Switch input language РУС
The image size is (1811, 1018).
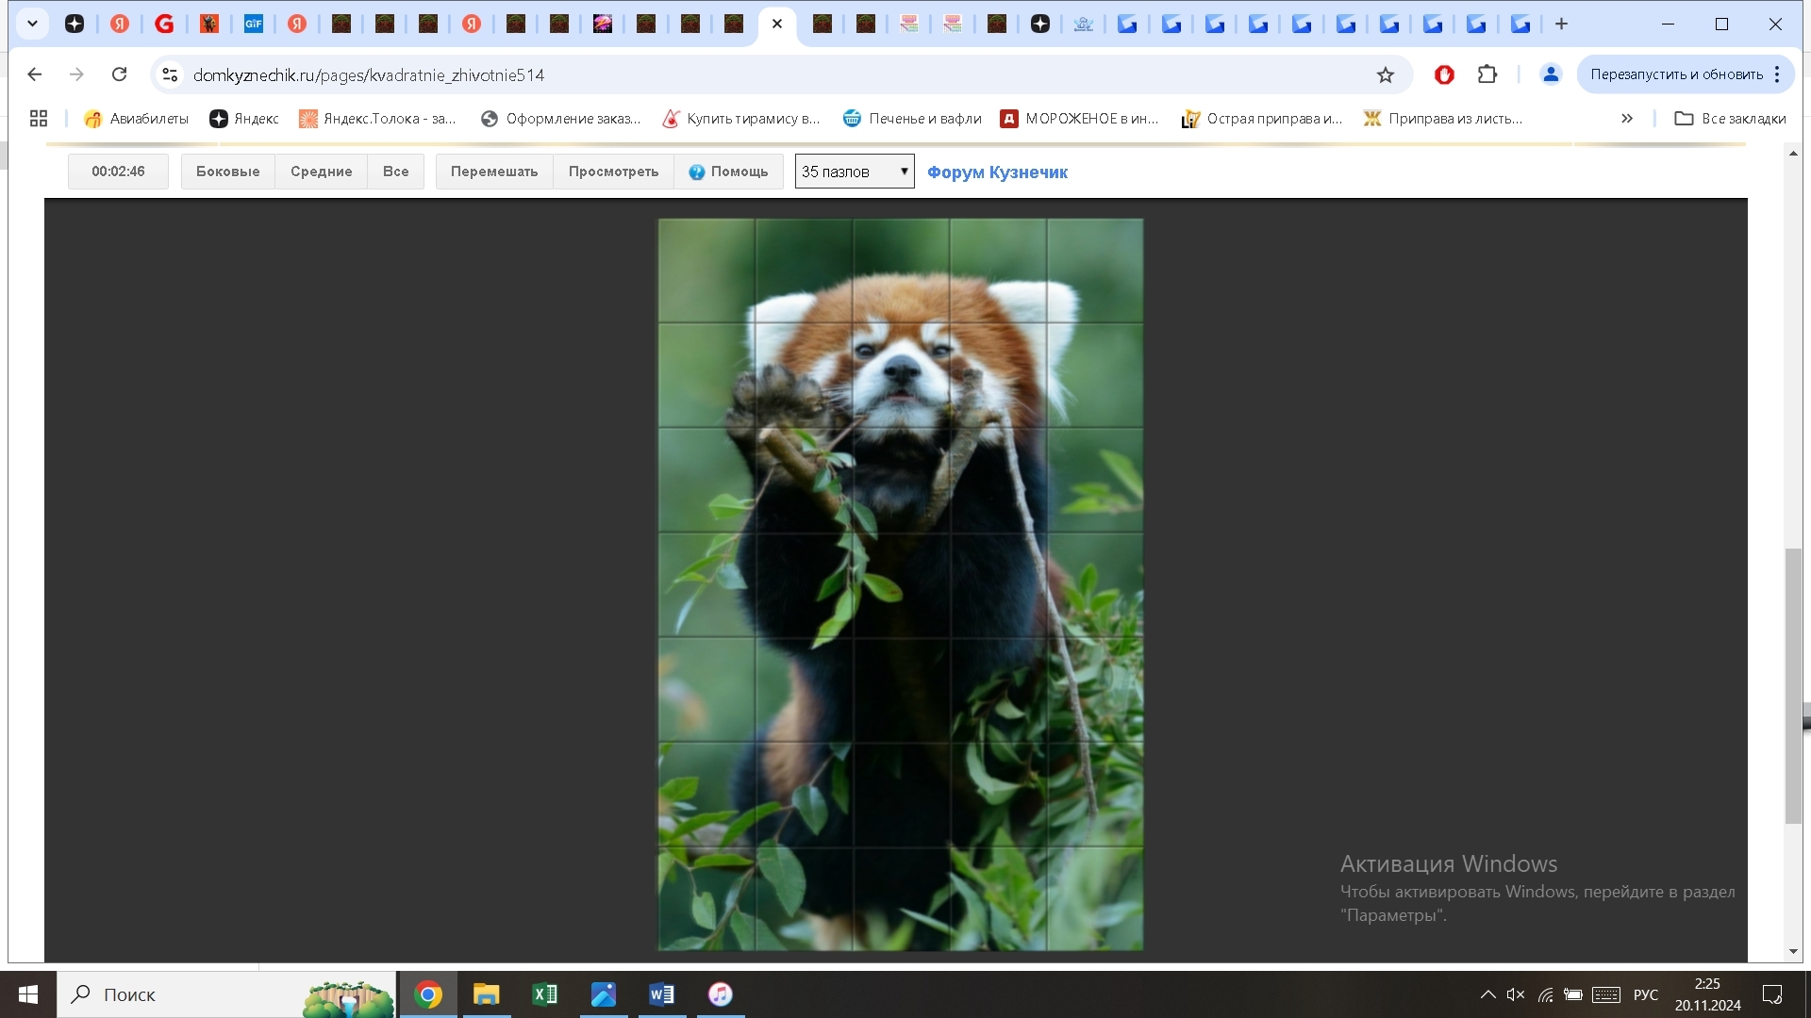[x=1646, y=994]
